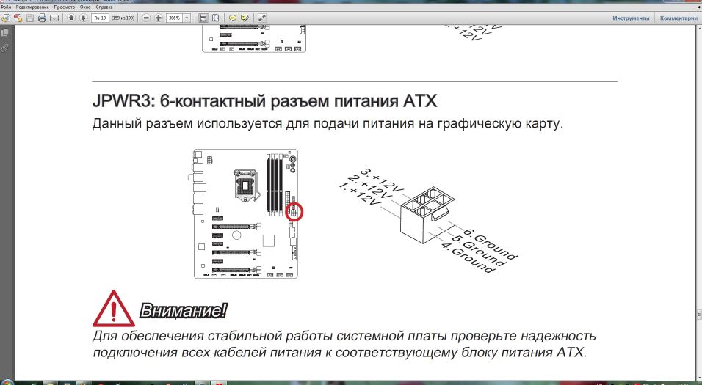Go to next page with down arrow
The width and height of the screenshot is (702, 385).
83,17
